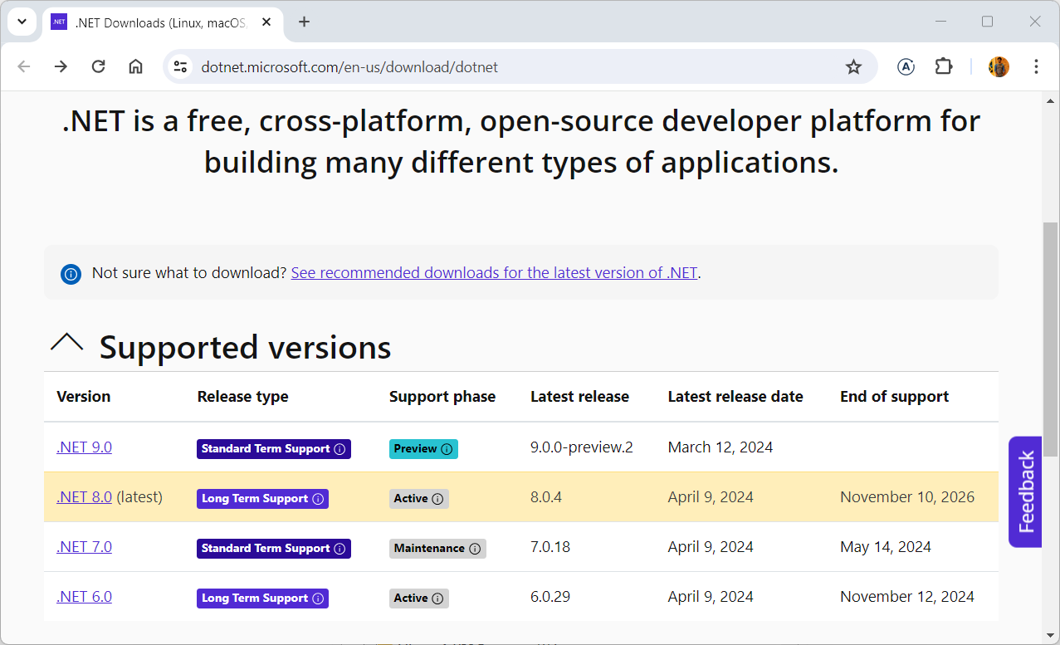Click the site information icon in address bar
The height and width of the screenshot is (645, 1060).
(181, 66)
